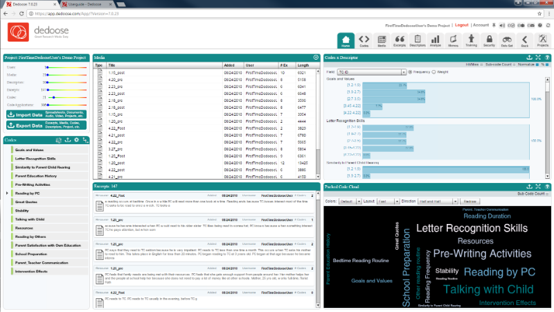This screenshot has width=554, height=312.
Task: Open the Memos icon in toolbar
Action: (453, 41)
